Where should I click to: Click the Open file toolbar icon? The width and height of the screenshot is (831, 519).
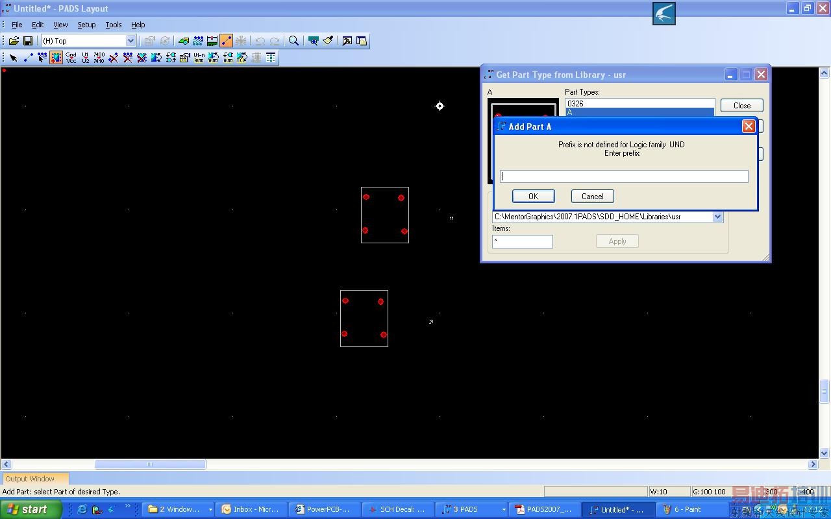(x=14, y=41)
